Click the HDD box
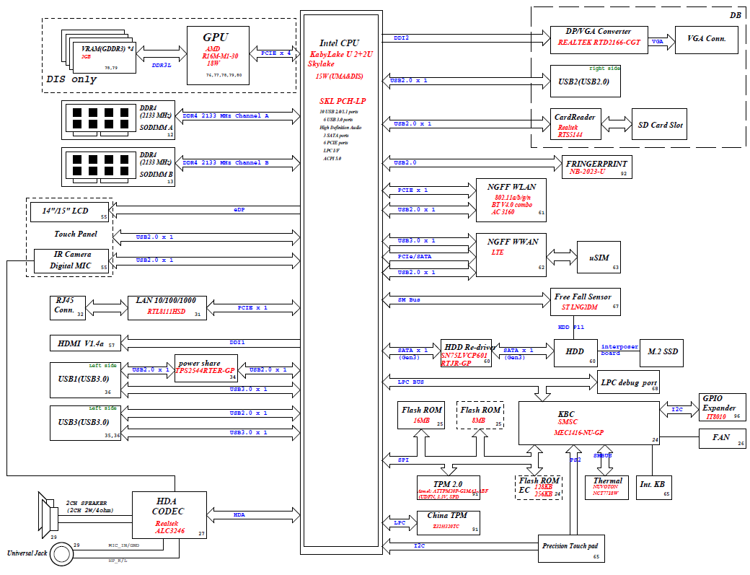 click(576, 353)
